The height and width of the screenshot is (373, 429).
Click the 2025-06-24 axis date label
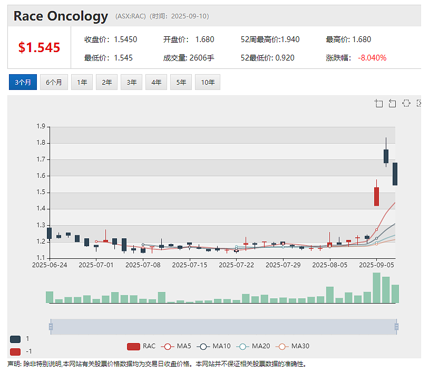pyautogui.click(x=50, y=265)
